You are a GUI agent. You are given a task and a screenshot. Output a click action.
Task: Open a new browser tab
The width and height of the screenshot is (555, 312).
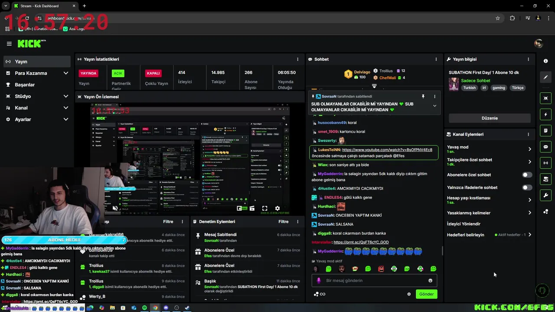click(84, 6)
